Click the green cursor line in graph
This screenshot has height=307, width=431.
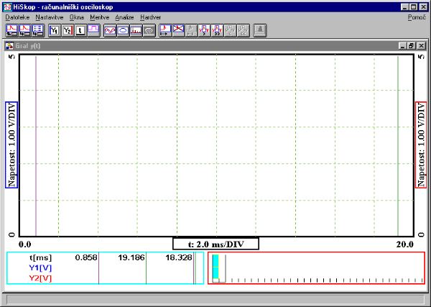pyautogui.click(x=398, y=144)
